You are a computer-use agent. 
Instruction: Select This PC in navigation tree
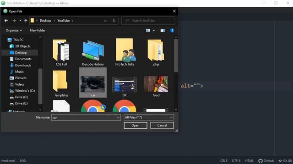coord(18,40)
